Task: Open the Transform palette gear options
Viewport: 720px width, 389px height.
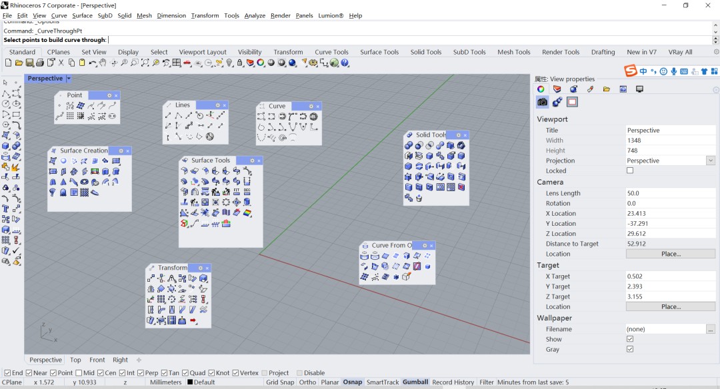Action: [200, 268]
